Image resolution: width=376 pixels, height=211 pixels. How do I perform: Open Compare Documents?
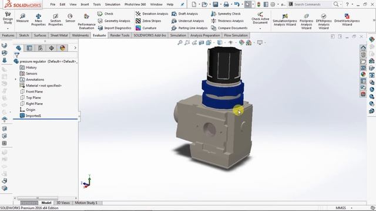pyautogui.click(x=229, y=28)
